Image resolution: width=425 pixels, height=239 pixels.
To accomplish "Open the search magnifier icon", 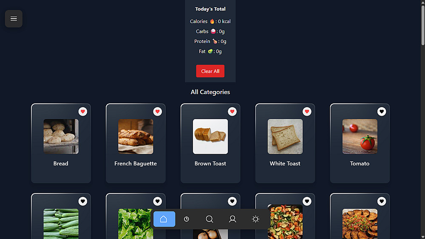I will pos(210,219).
